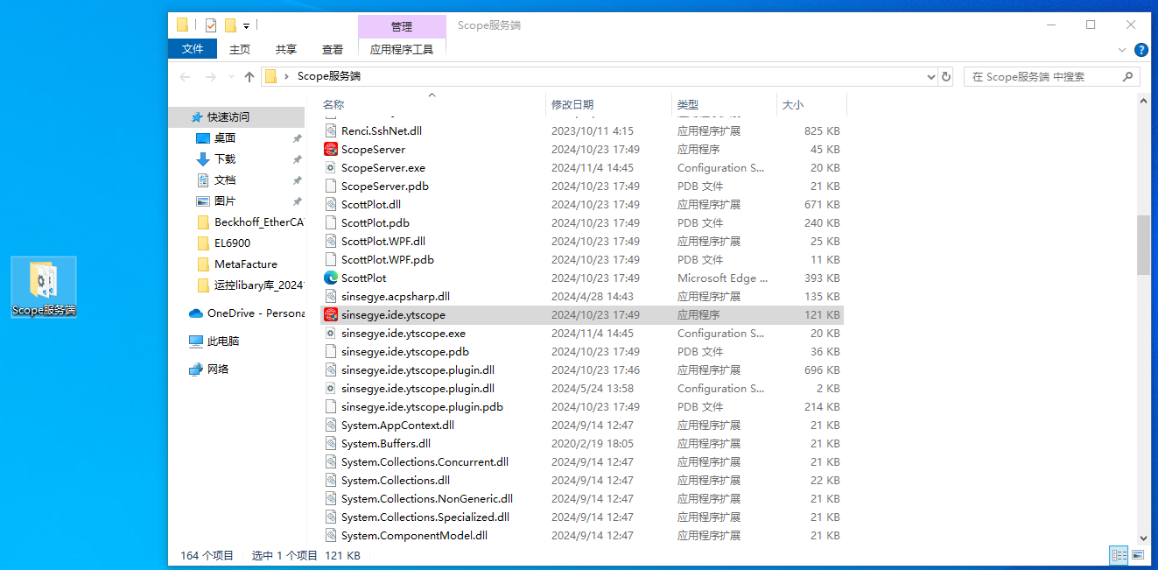Open the Help question mark icon
This screenshot has width=1158, height=570.
pyautogui.click(x=1141, y=50)
